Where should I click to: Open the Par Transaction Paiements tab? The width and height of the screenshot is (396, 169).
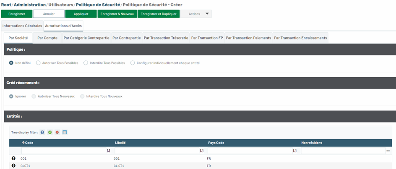[x=248, y=38]
